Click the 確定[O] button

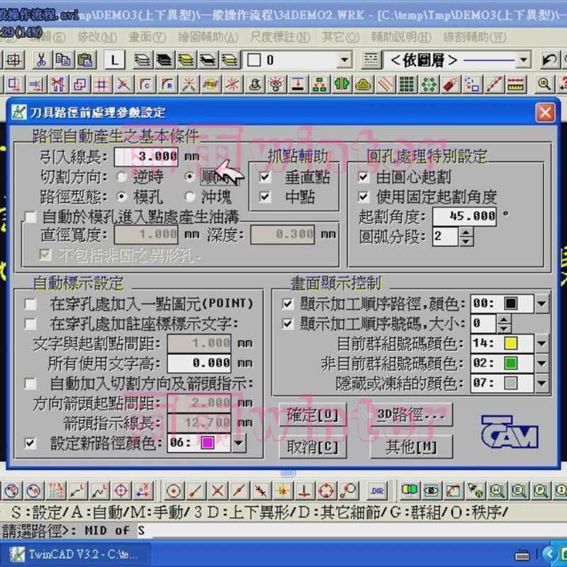coord(313,415)
